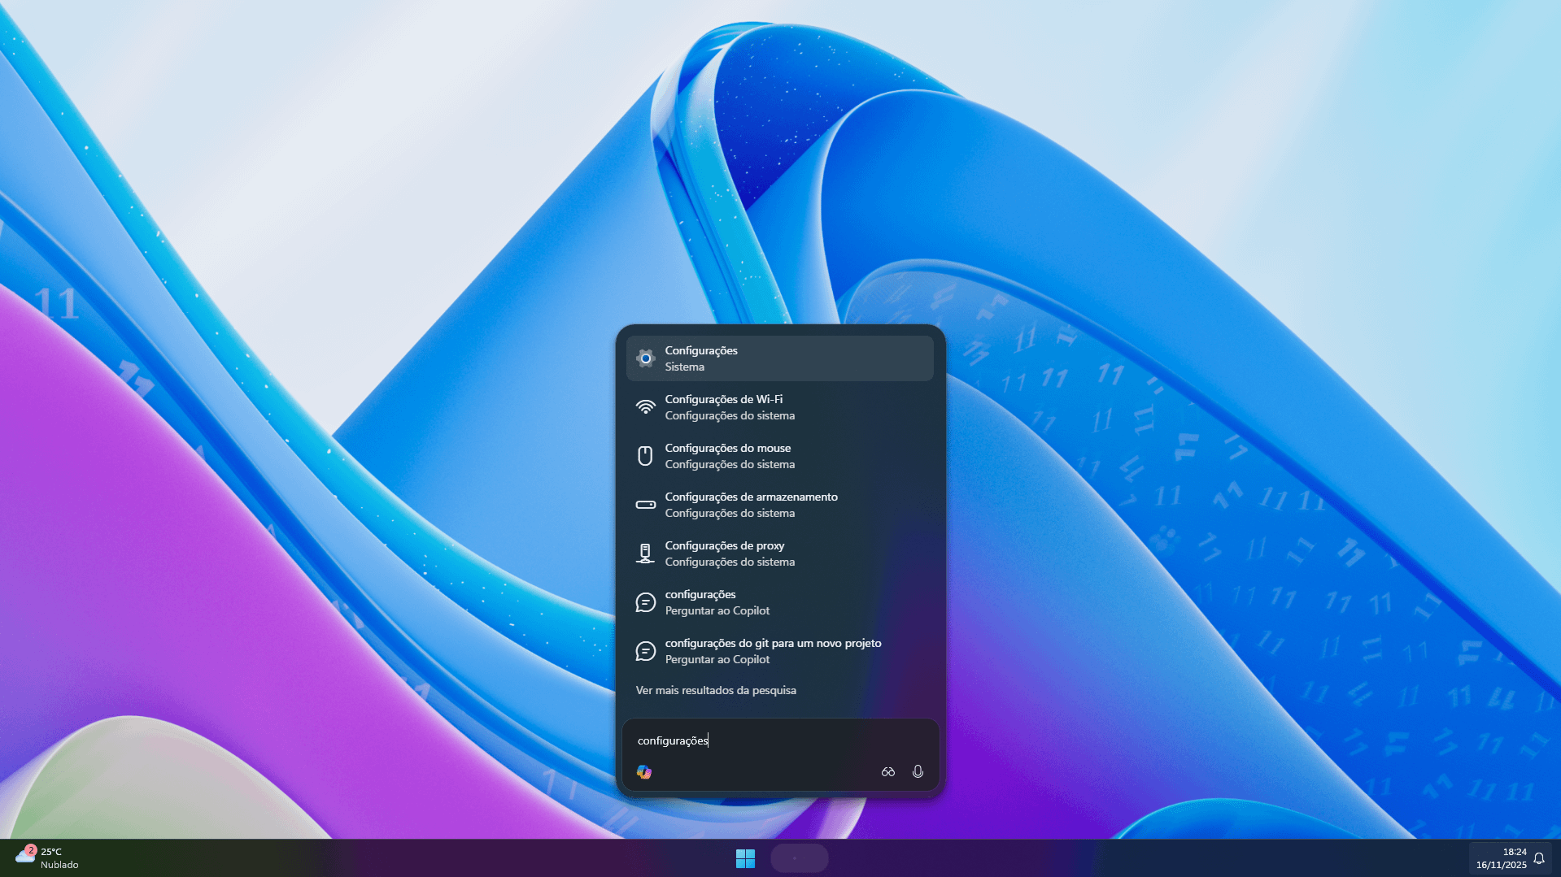This screenshot has width=1561, height=877.
Task: Click the mouse icon in search results
Action: [645, 456]
